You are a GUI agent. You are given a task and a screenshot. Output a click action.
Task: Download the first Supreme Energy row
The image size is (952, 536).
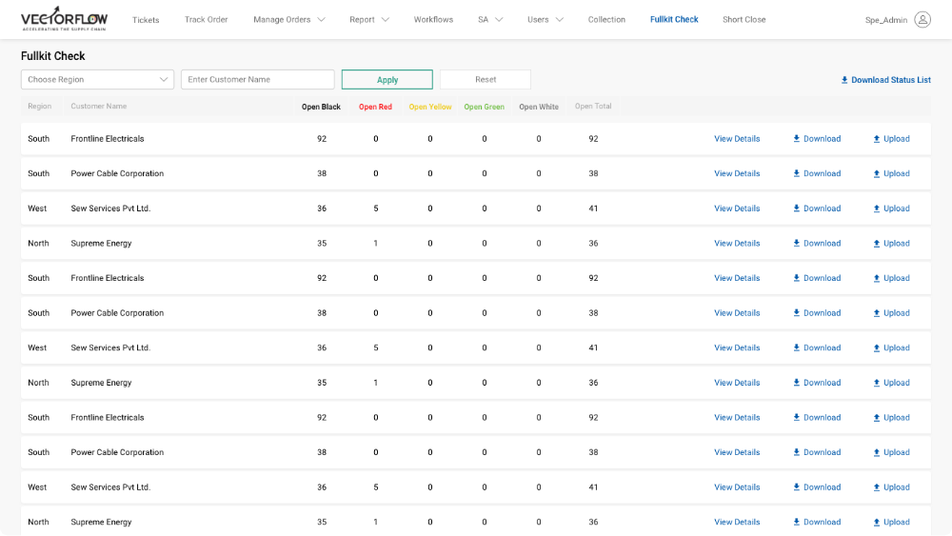click(816, 244)
